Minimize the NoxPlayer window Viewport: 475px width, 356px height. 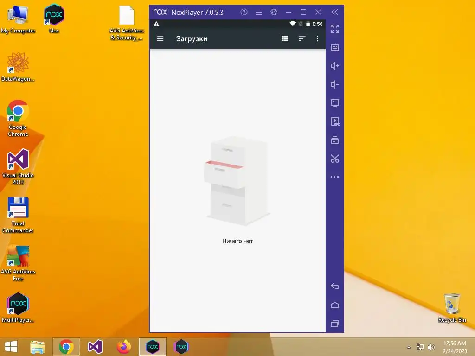point(289,12)
